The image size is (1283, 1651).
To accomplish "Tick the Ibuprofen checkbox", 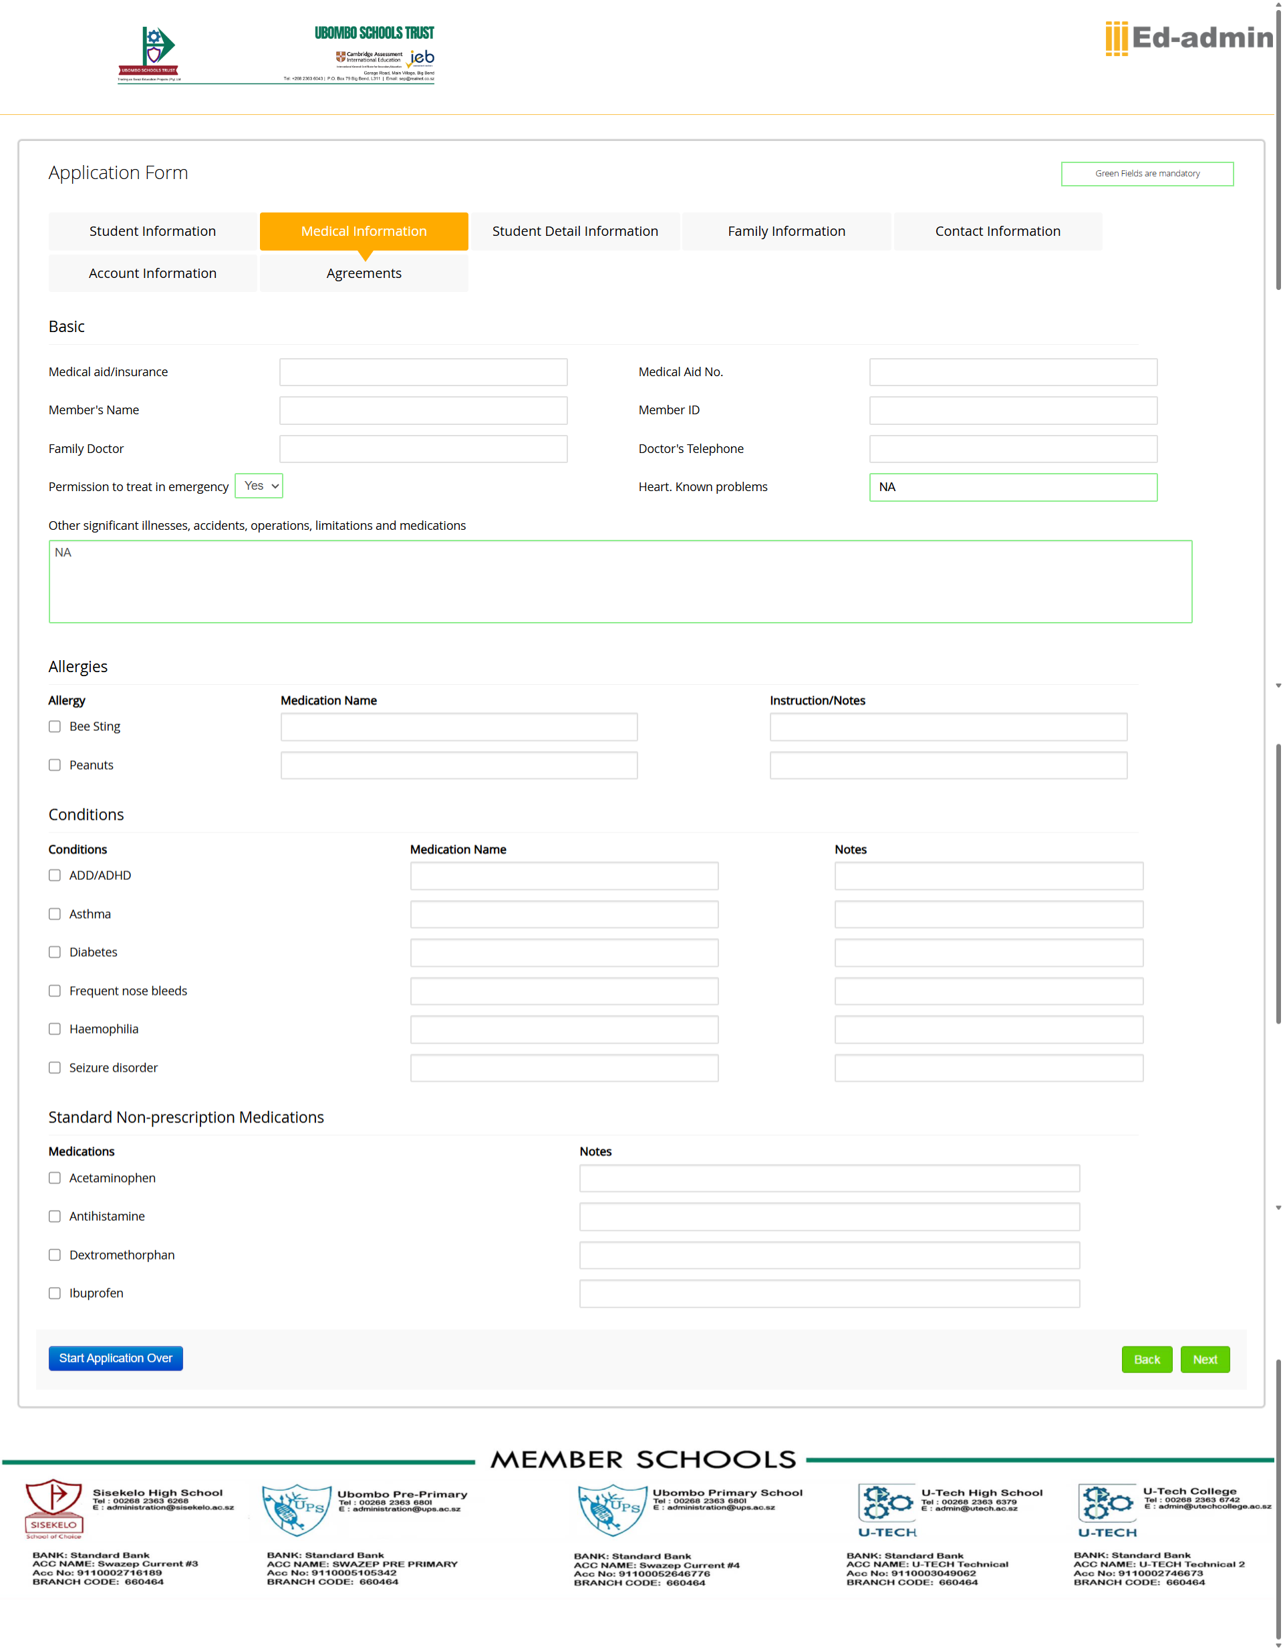I will point(54,1294).
